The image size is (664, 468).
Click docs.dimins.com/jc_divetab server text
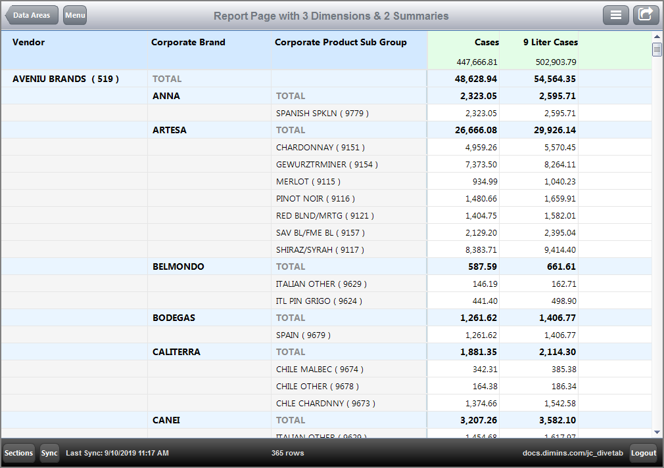tap(573, 453)
